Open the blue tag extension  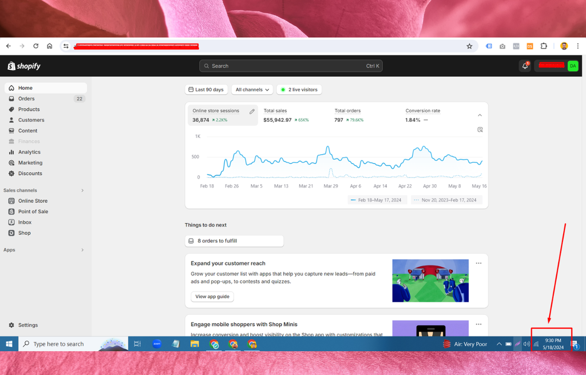click(489, 46)
